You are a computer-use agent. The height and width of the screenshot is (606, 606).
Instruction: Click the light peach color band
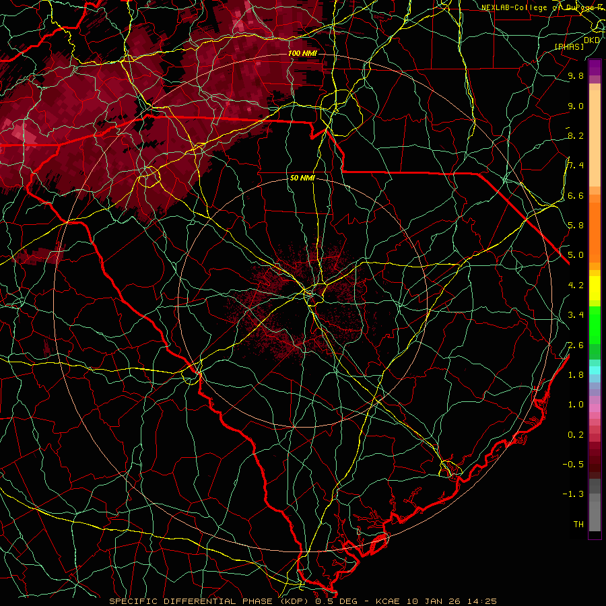[x=595, y=138]
